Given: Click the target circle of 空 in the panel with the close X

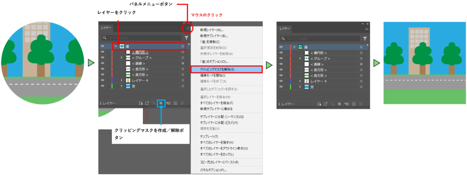Looking at the screenshot, I should tap(361, 87).
